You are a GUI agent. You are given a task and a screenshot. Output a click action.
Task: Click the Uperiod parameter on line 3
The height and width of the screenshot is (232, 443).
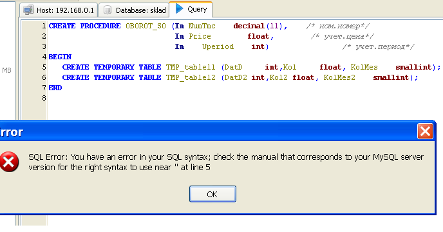coord(218,46)
